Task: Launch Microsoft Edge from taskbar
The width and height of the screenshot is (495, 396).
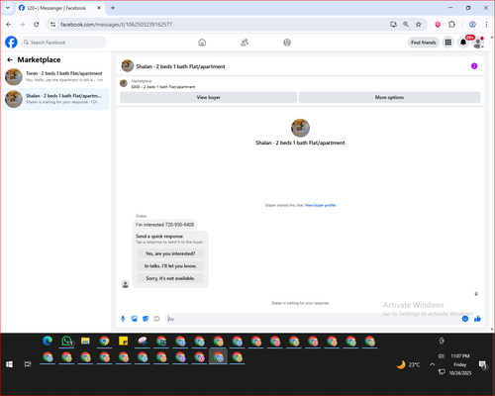Action: point(48,341)
